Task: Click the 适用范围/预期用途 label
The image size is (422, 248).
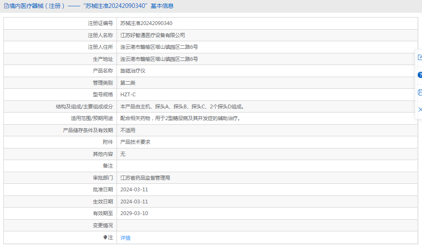Action: tap(92, 118)
